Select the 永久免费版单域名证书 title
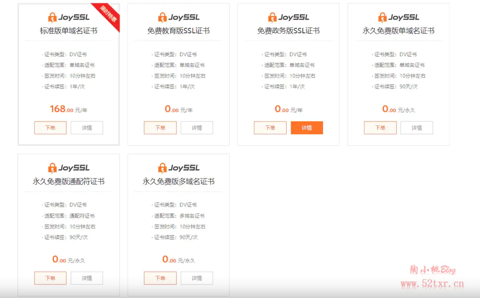This screenshot has height=298, width=480. [398, 31]
